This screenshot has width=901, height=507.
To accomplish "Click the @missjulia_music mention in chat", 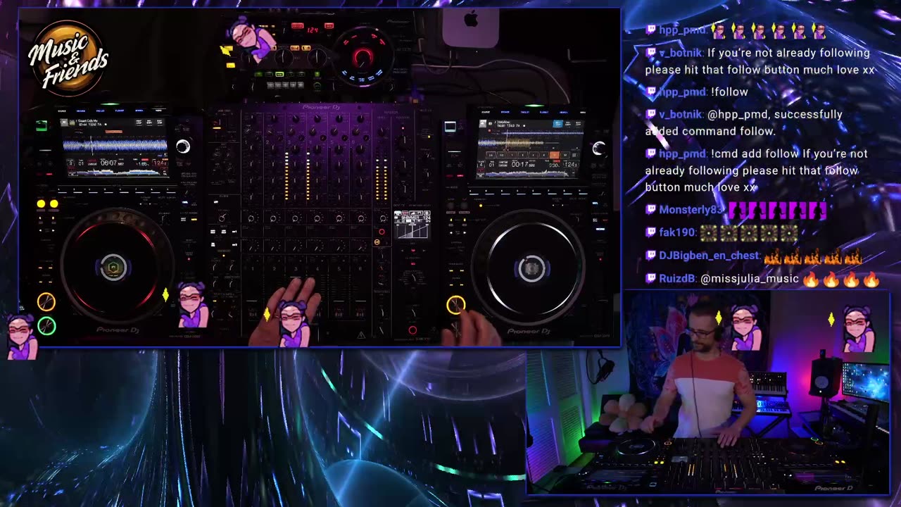I will click(750, 279).
